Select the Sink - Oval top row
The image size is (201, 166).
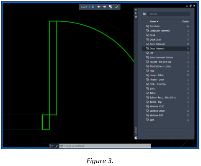click(x=166, y=84)
